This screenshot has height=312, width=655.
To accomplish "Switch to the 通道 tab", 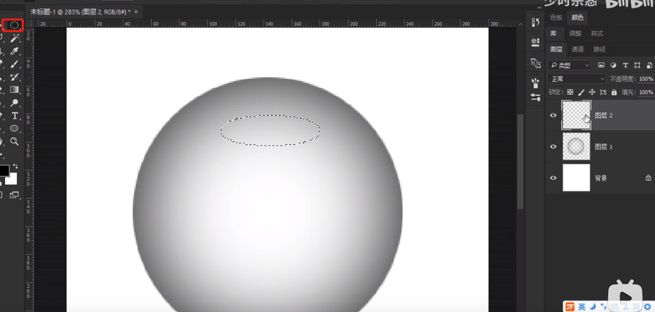I will [x=578, y=49].
